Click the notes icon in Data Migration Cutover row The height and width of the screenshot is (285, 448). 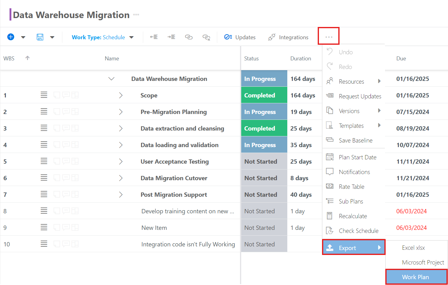click(57, 178)
